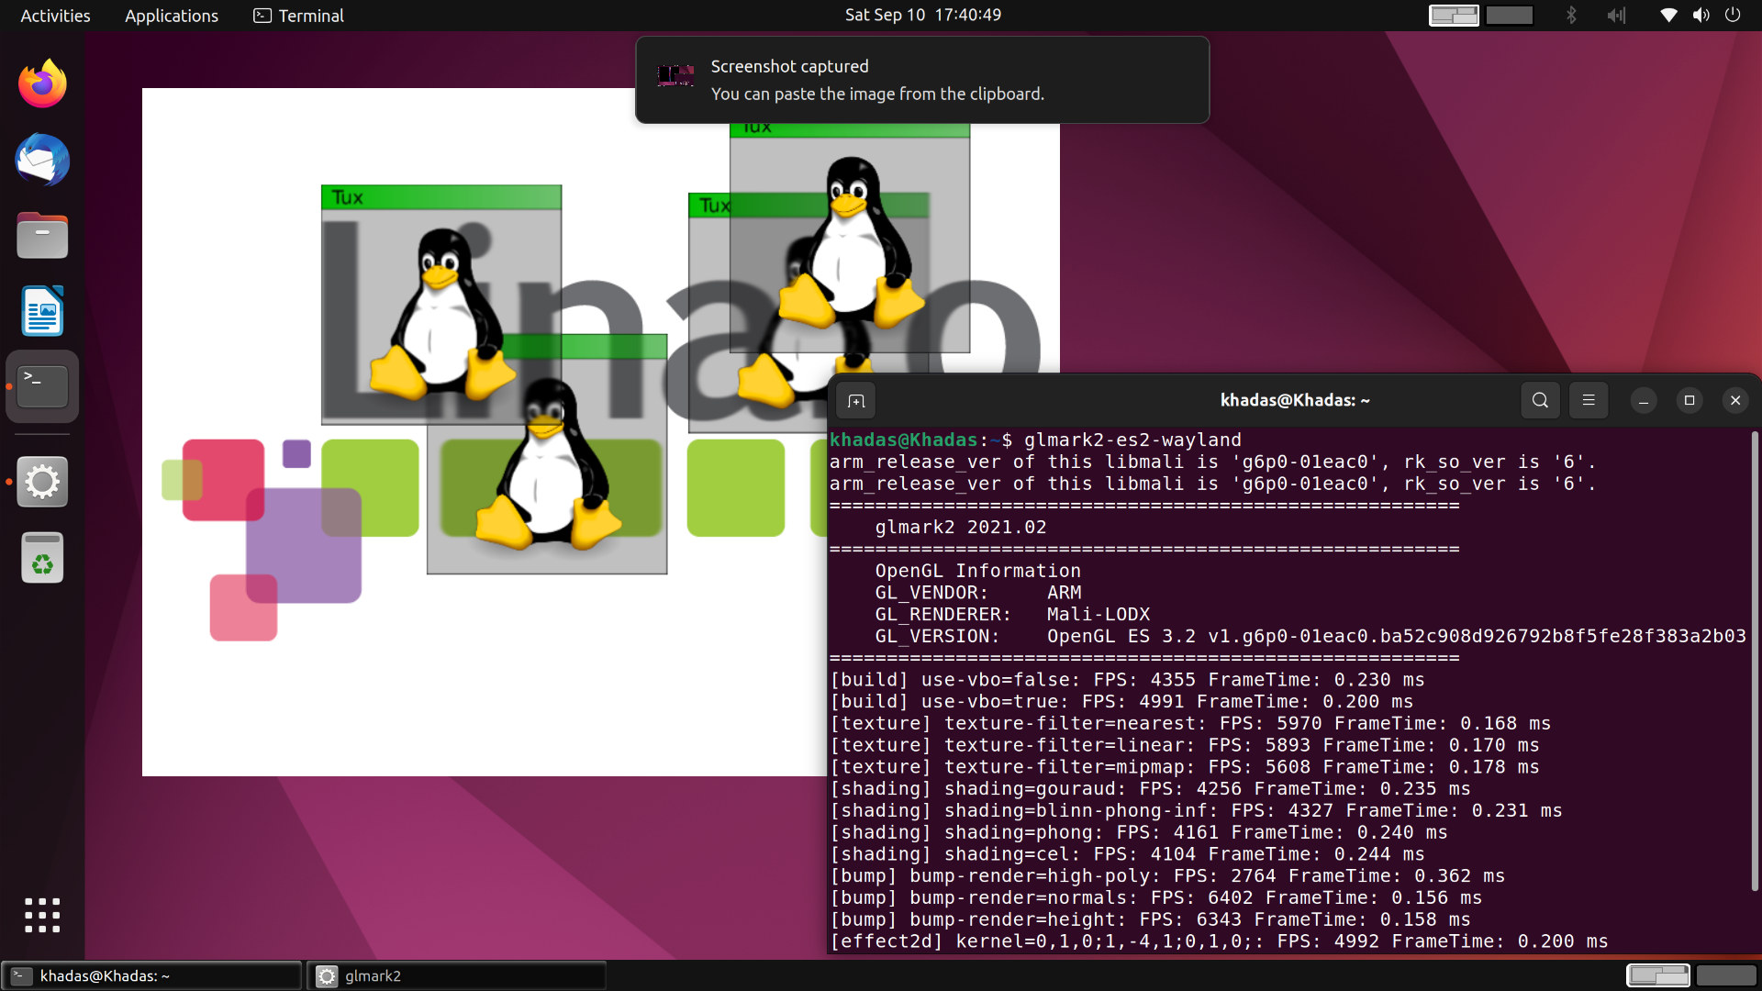
Task: Click the glmark2-es2-wayland command text
Action: click(x=1132, y=440)
